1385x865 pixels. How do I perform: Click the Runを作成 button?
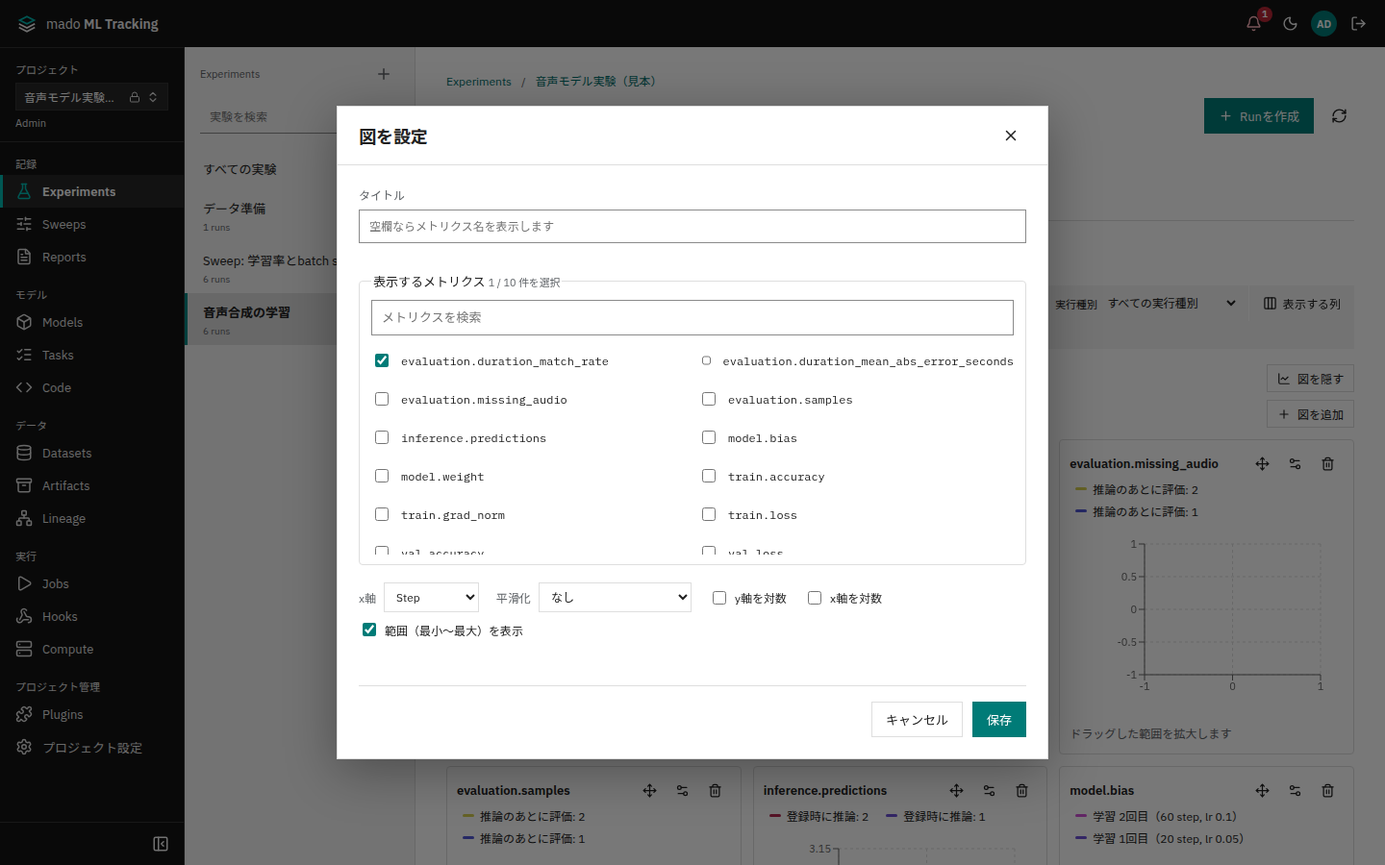tap(1259, 116)
